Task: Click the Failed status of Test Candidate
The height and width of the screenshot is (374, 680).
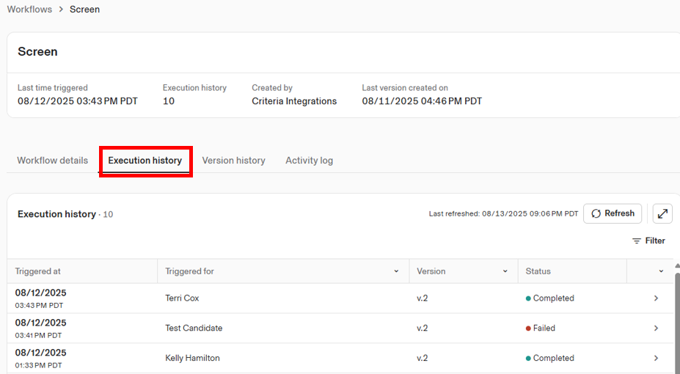Action: [544, 329]
